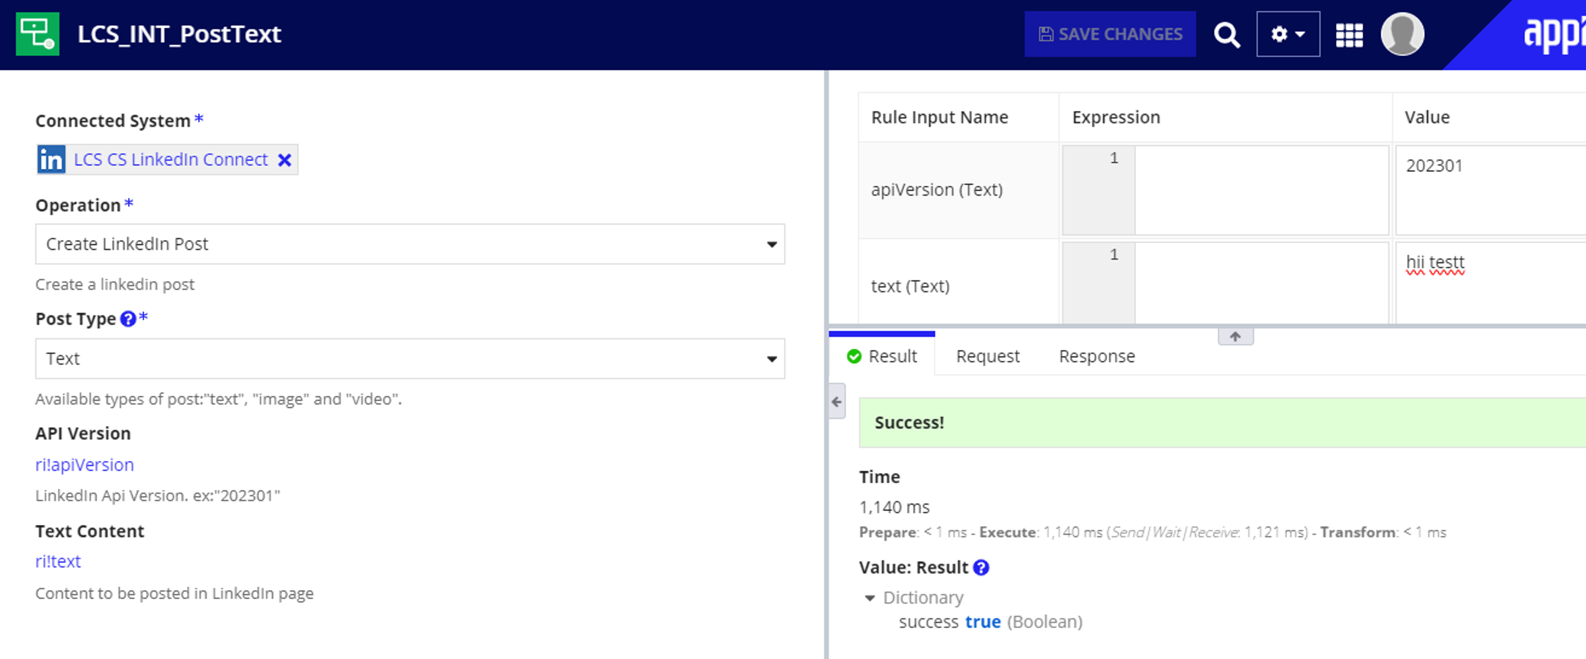Click the Rule Input Name column header
Image resolution: width=1586 pixels, height=659 pixels.
pyautogui.click(x=940, y=118)
